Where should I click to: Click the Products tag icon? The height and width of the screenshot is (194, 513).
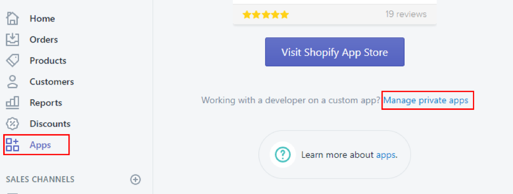[x=13, y=61]
